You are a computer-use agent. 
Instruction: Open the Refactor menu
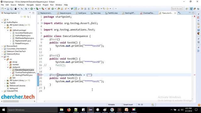coord(21,5)
